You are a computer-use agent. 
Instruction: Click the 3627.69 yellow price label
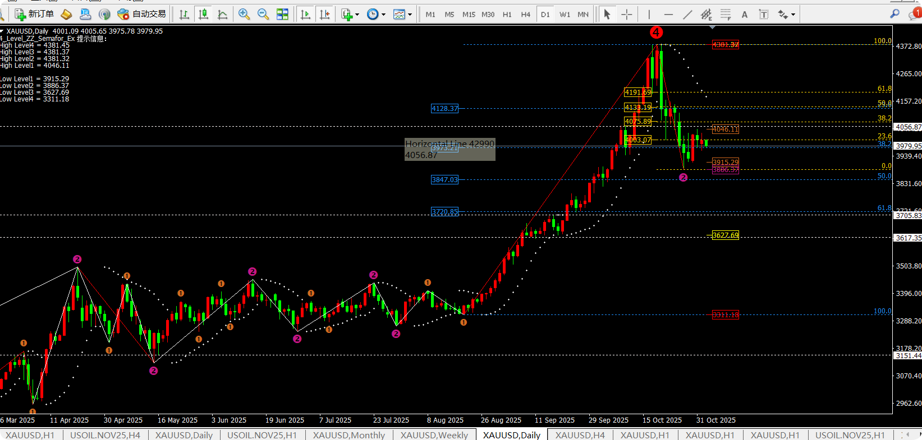[x=726, y=235]
